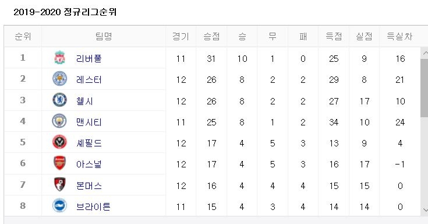Click the Sheffield United crest icon
Viewport: 428px width, 224px height.
(59, 142)
